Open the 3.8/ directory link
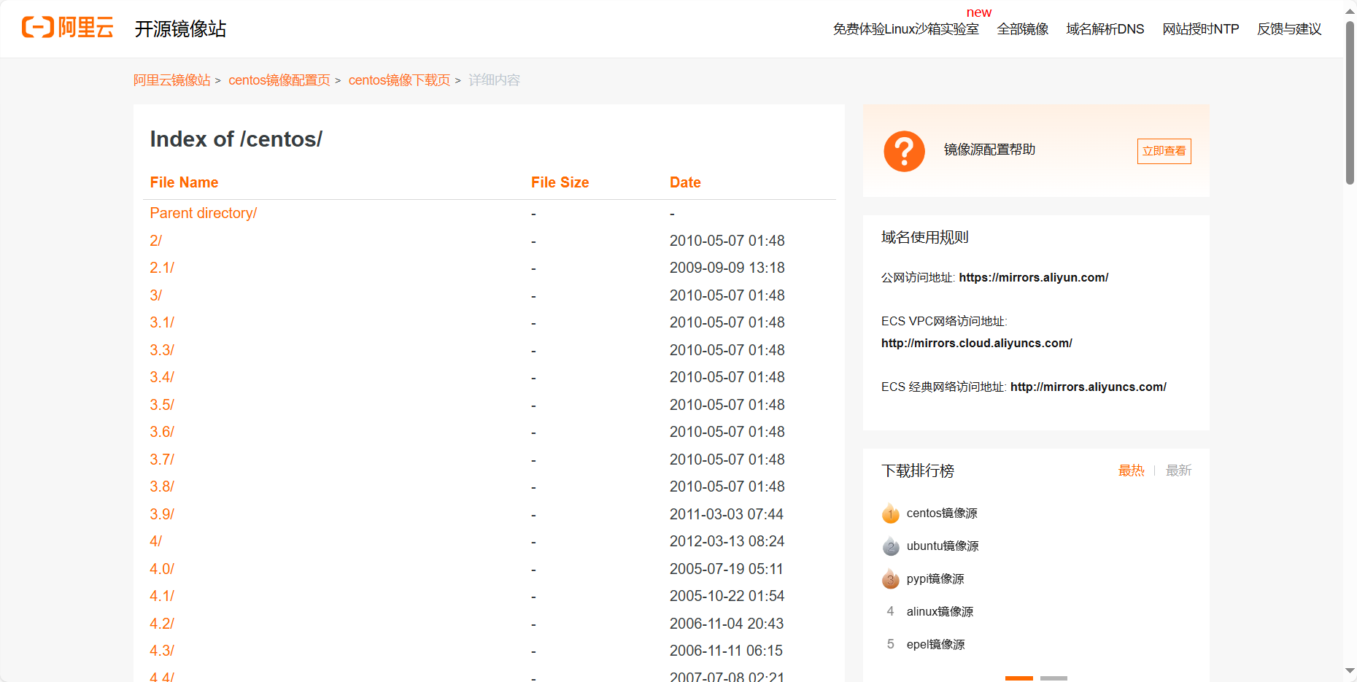Screen dimensions: 1357x682 162,487
